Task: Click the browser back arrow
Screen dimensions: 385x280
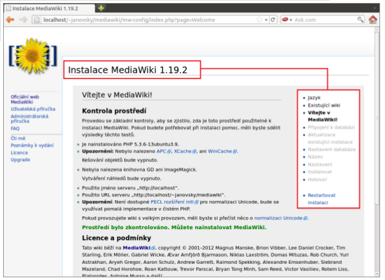Action: coord(10,19)
